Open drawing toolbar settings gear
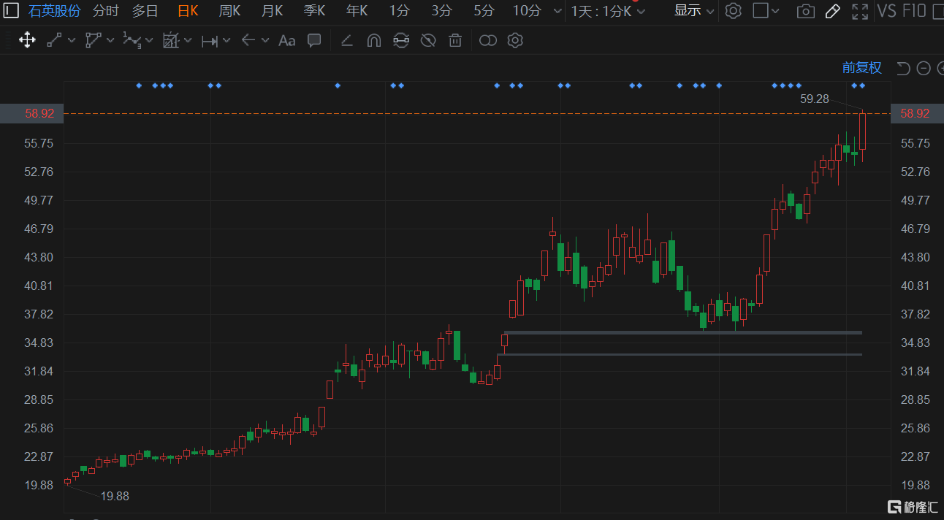 tap(515, 40)
